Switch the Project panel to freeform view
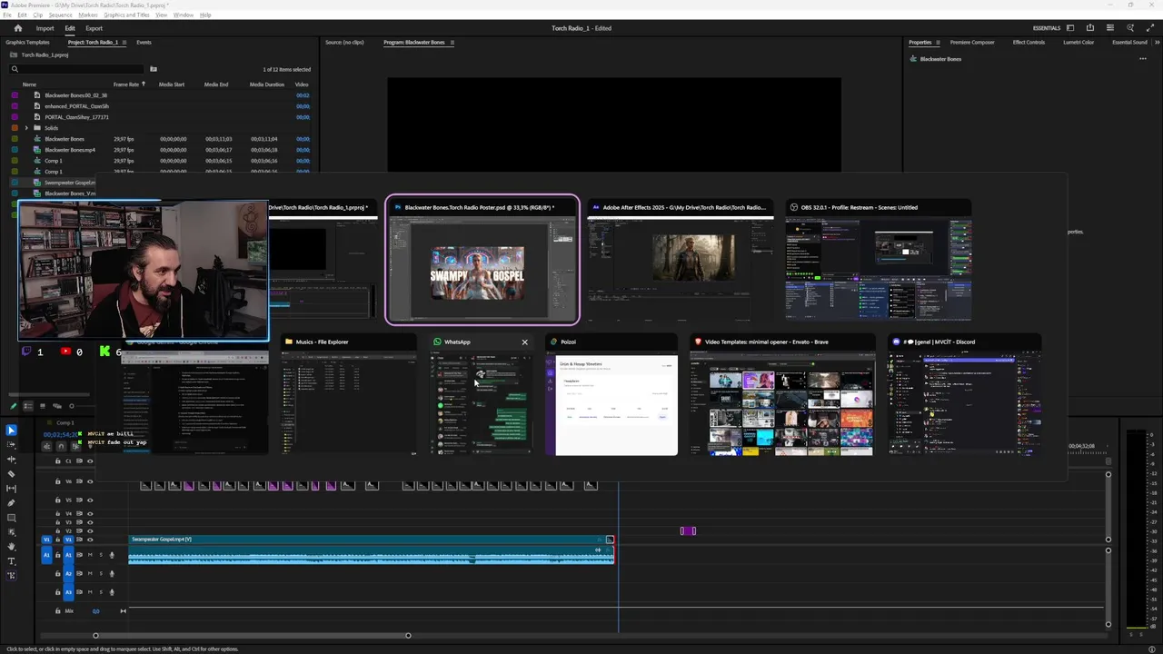 57,406
